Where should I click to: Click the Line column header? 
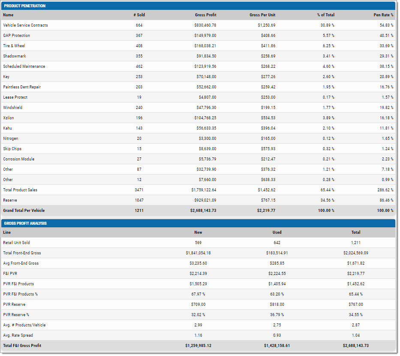point(7,232)
